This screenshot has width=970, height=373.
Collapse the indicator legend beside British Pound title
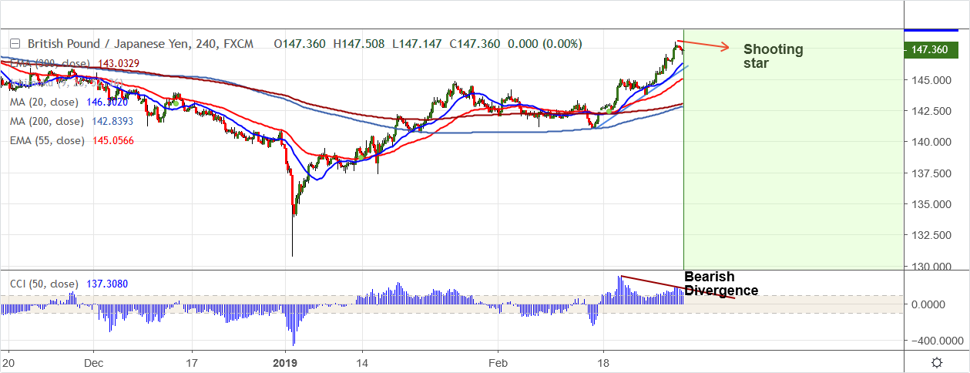pyautogui.click(x=15, y=44)
